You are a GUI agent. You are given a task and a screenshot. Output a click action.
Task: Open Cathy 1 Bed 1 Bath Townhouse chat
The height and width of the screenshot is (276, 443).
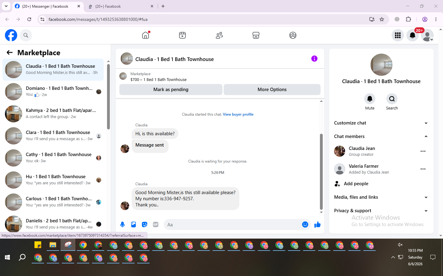point(53,158)
